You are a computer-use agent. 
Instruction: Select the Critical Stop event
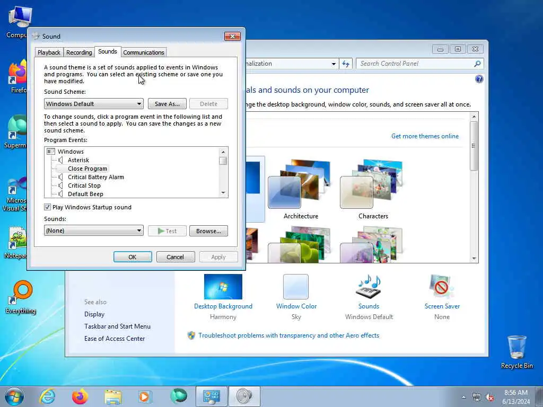coord(84,185)
